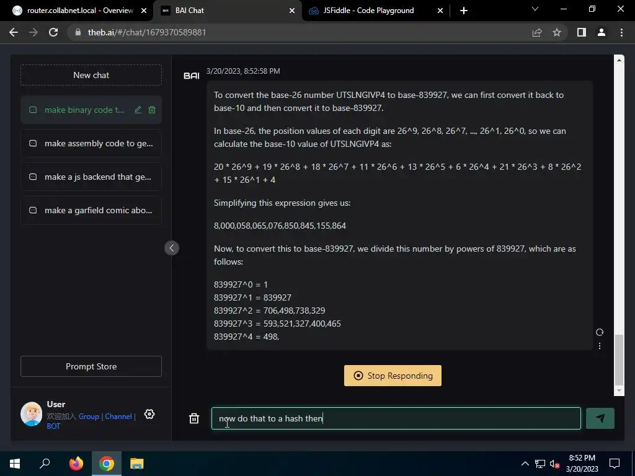Open the tab search dropdown arrow
This screenshot has width=635, height=476.
[x=535, y=9]
